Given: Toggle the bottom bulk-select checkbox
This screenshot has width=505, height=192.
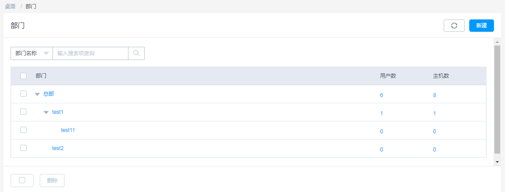Looking at the screenshot, I should [22, 181].
